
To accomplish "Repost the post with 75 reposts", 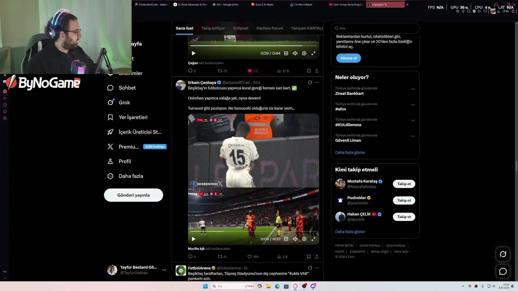I will point(222,71).
